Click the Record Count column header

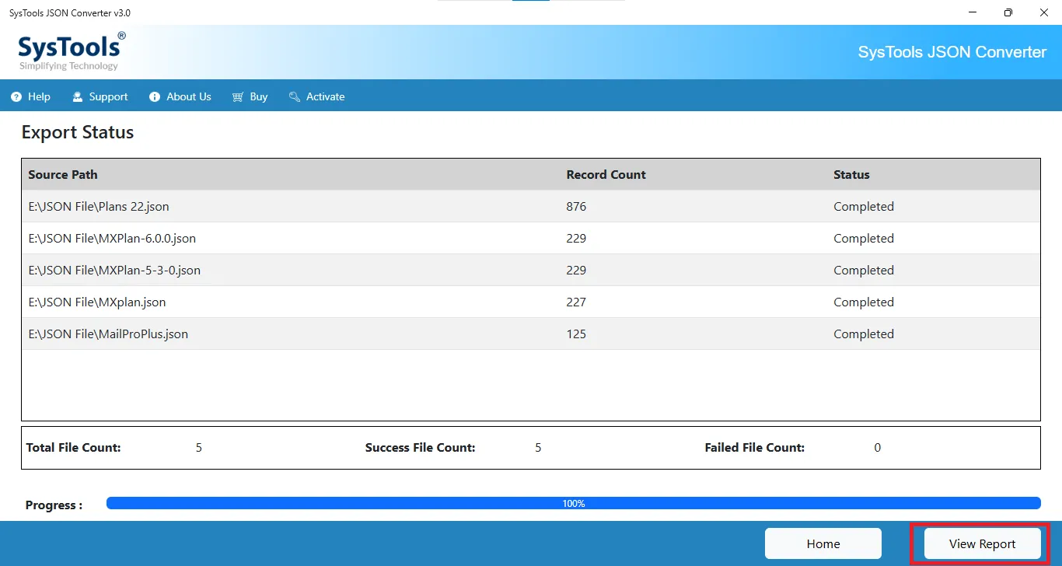click(606, 175)
